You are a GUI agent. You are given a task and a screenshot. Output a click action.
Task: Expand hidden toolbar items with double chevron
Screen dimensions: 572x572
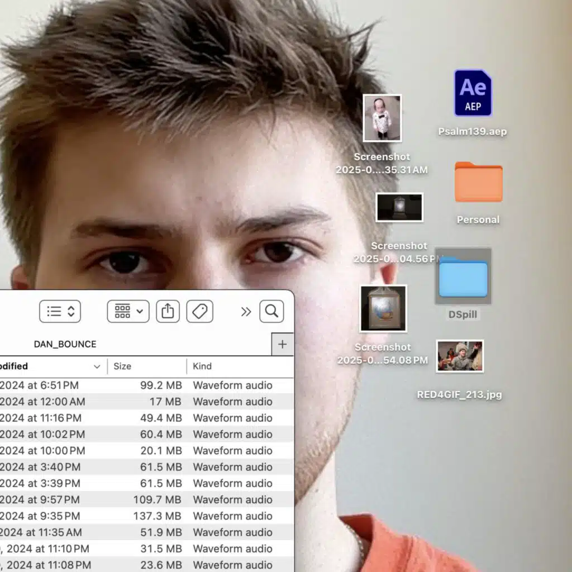coord(246,312)
